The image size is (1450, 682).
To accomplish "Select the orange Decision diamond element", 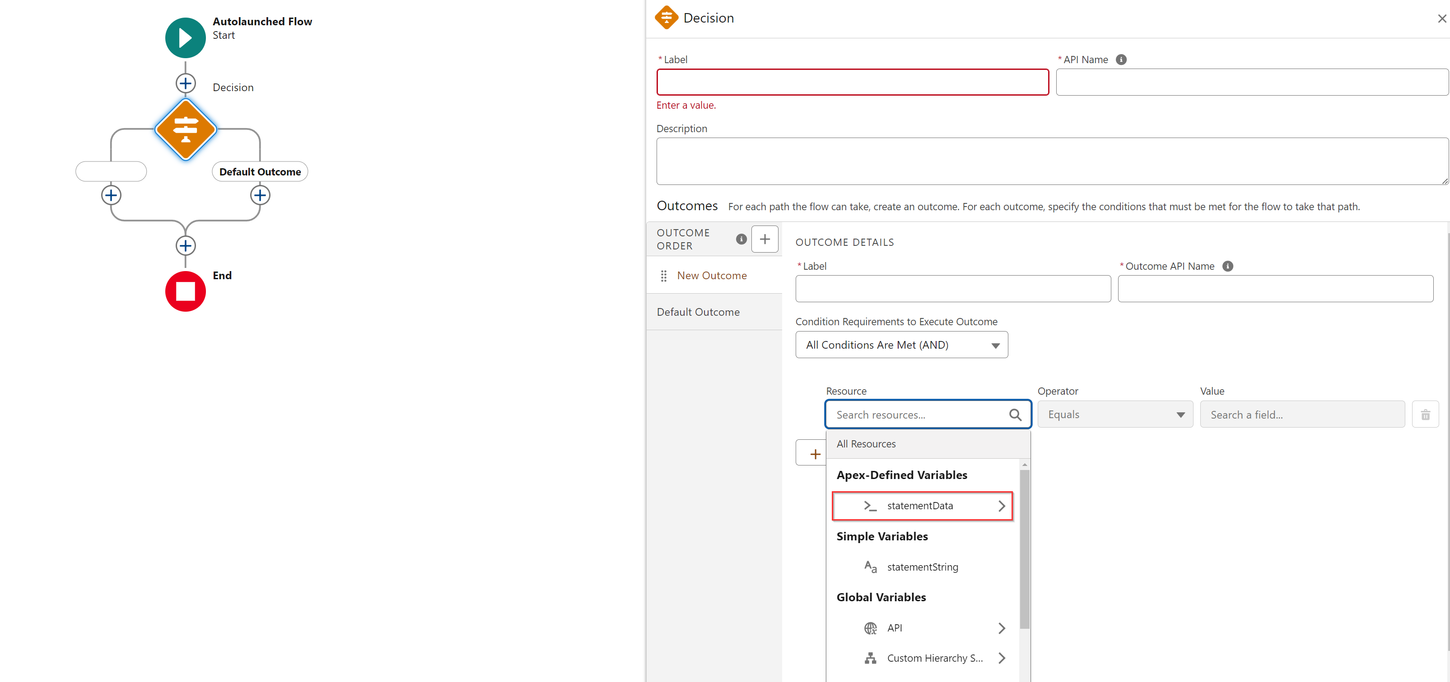I will click(185, 129).
